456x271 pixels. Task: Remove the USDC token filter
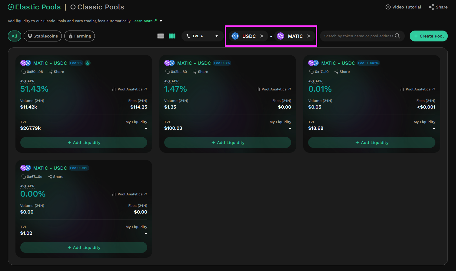[x=262, y=36]
